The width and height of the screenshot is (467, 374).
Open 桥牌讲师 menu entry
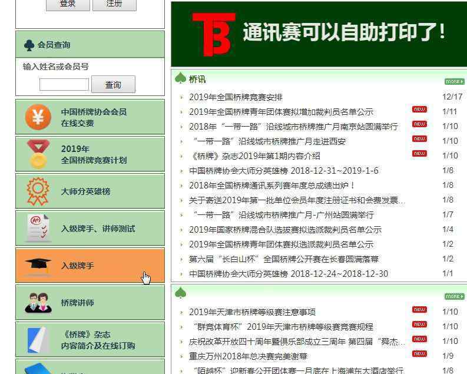[90, 303]
